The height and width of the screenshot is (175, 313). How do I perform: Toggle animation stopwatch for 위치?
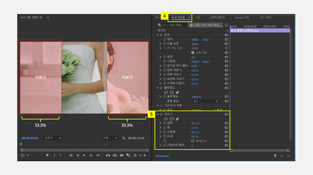coord(165,39)
